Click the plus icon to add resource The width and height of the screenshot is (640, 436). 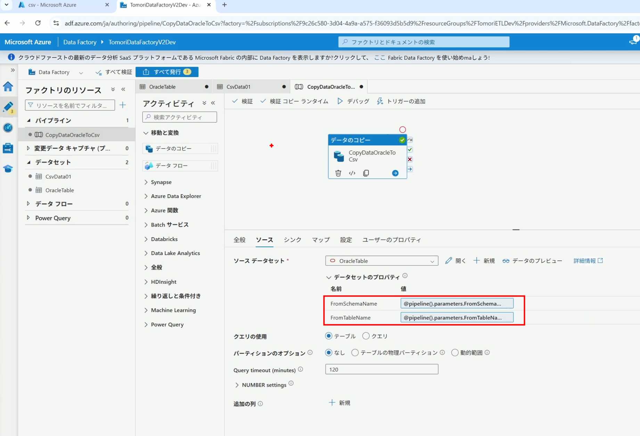click(123, 105)
